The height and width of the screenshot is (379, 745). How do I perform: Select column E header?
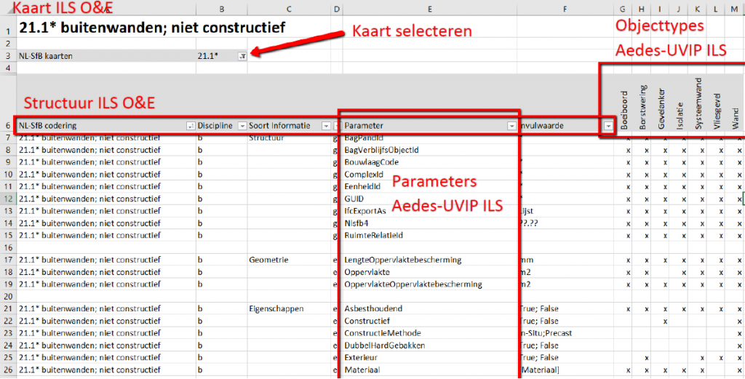(429, 9)
